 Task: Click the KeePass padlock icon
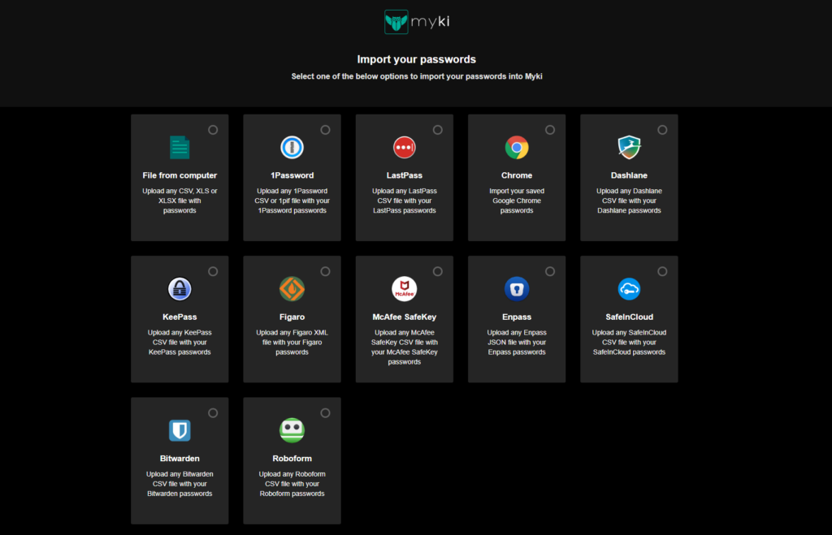click(x=180, y=289)
